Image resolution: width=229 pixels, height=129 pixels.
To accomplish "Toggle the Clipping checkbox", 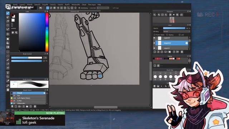I will click(167, 35).
